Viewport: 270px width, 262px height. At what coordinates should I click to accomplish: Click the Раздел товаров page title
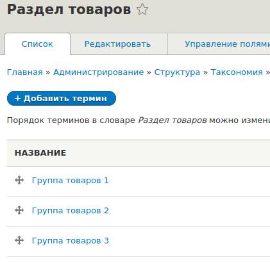click(69, 10)
